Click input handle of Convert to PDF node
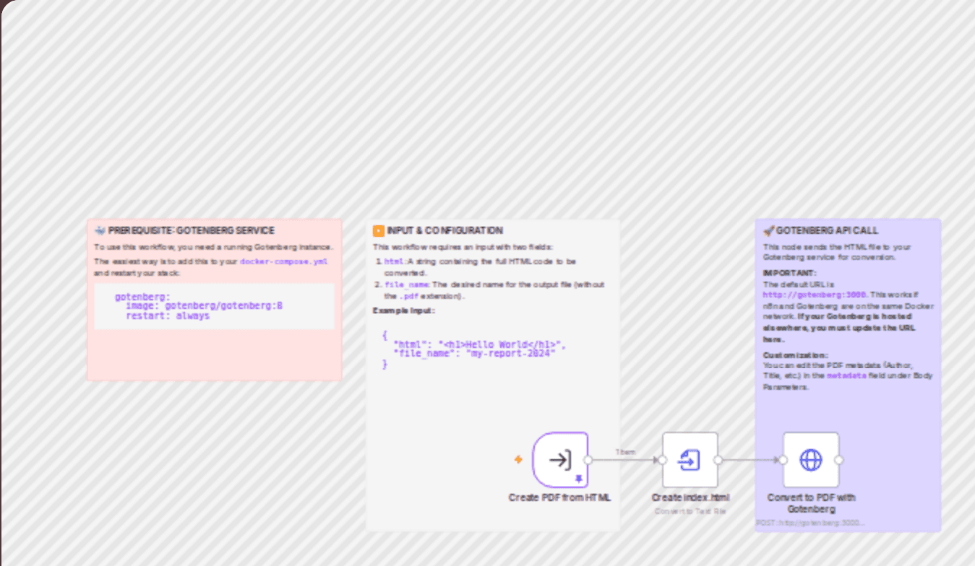The height and width of the screenshot is (566, 975). (x=783, y=460)
